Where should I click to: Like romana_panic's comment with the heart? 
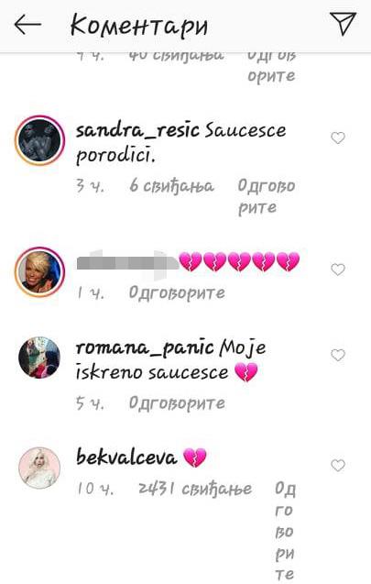338,355
